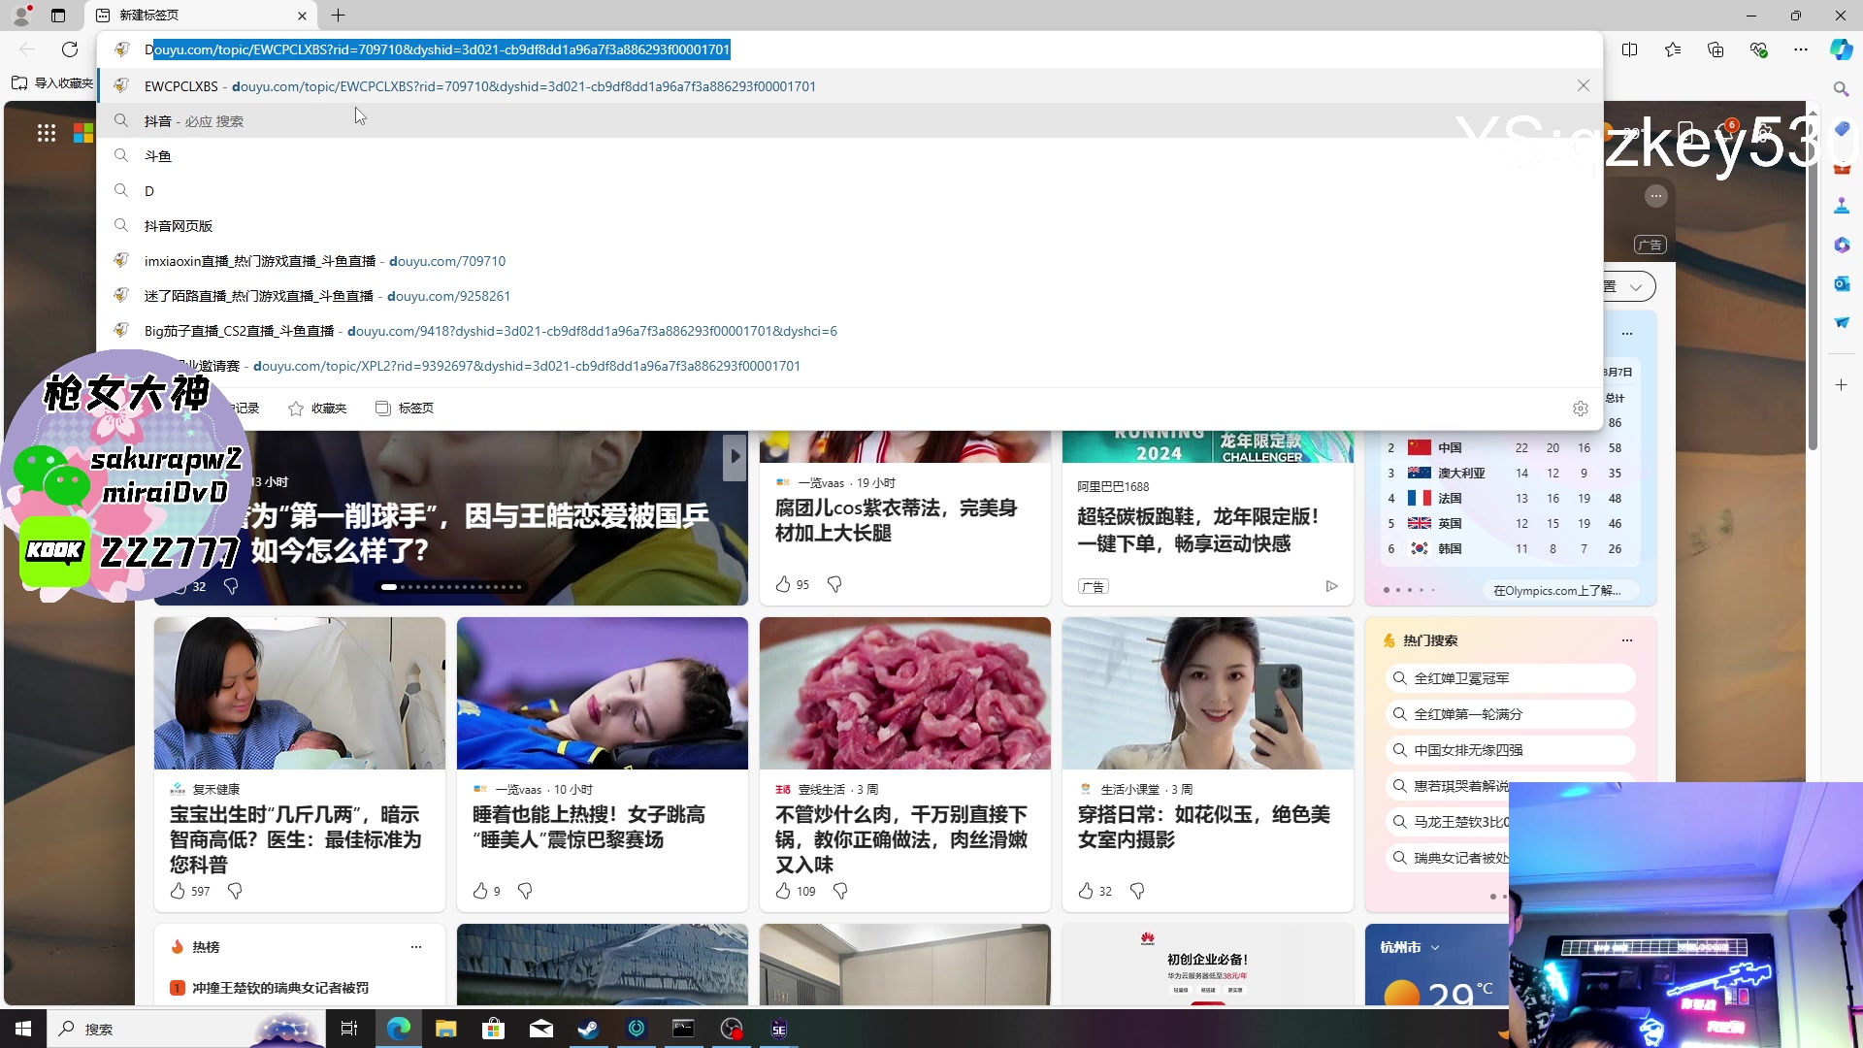Viewport: 1863px width, 1048px height.
Task: Open split screen icon in toolbar
Action: [1630, 49]
